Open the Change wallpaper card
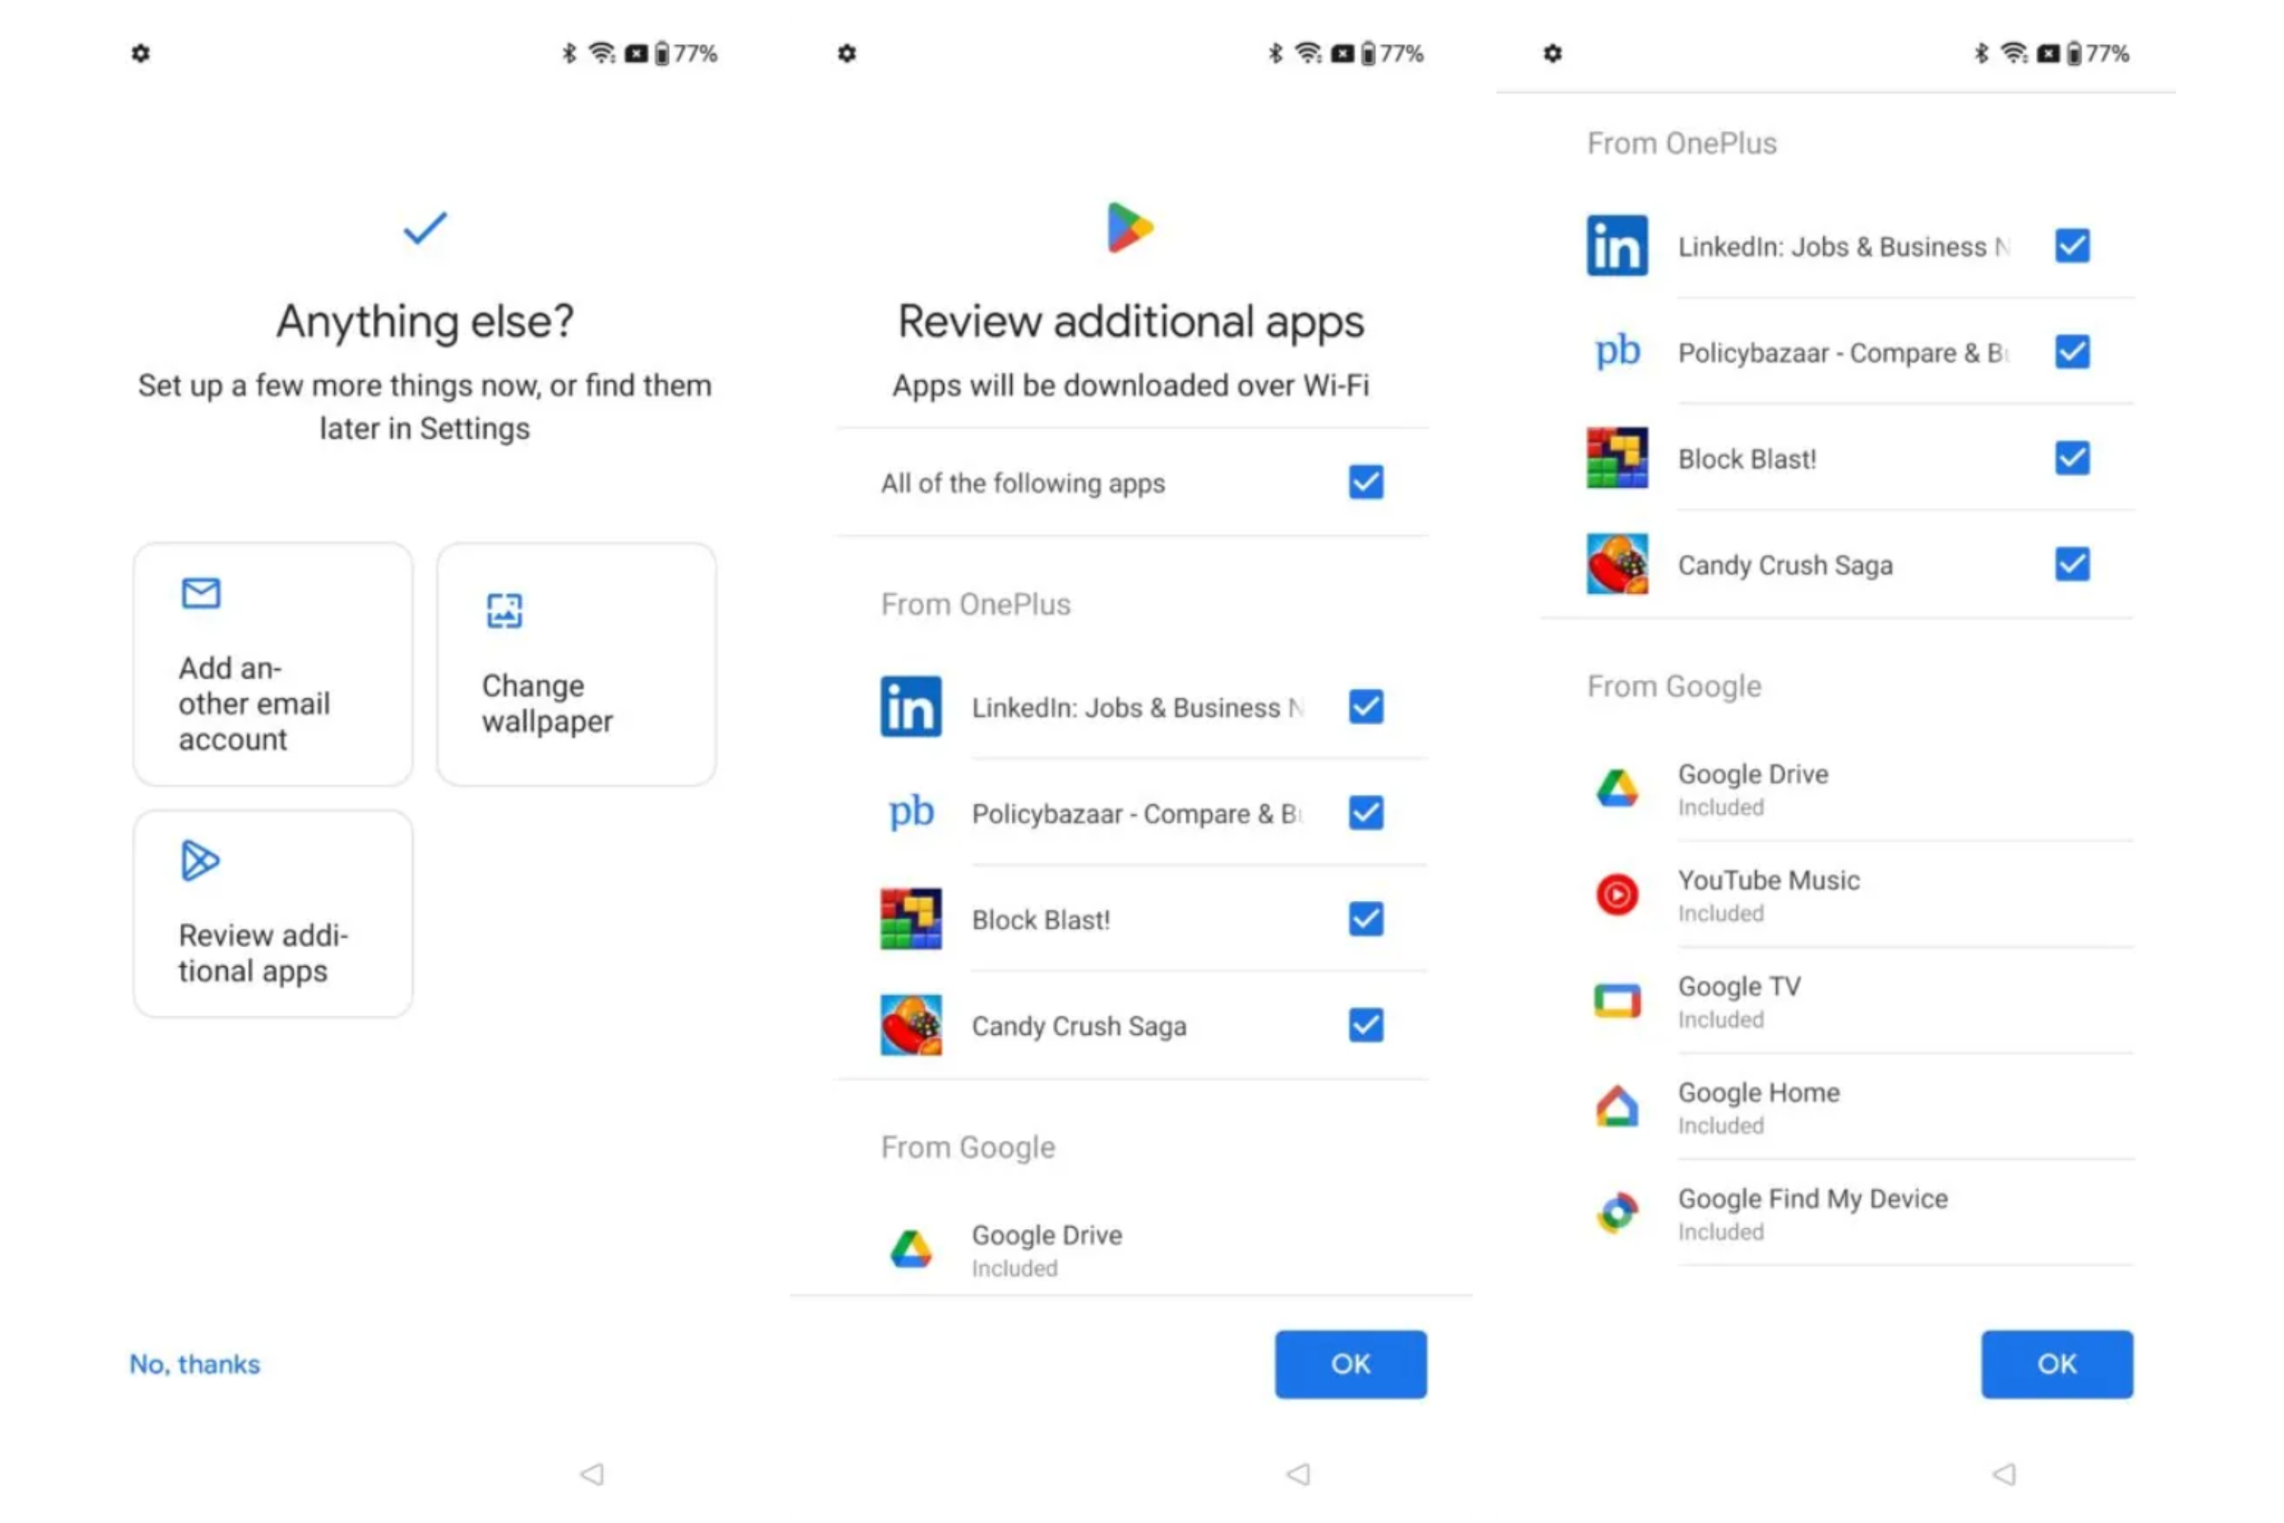The height and width of the screenshot is (1523, 2284). [x=577, y=664]
